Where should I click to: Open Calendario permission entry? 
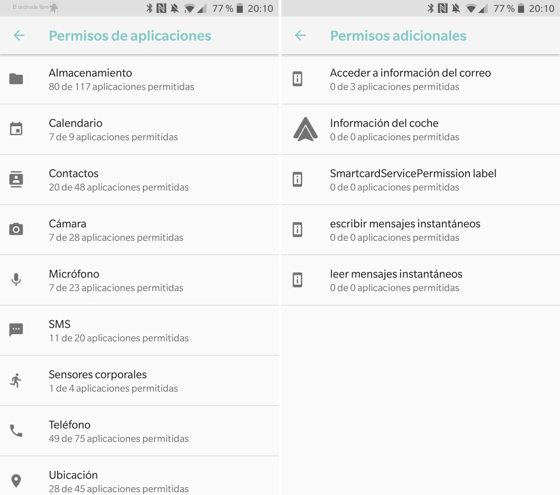114,129
